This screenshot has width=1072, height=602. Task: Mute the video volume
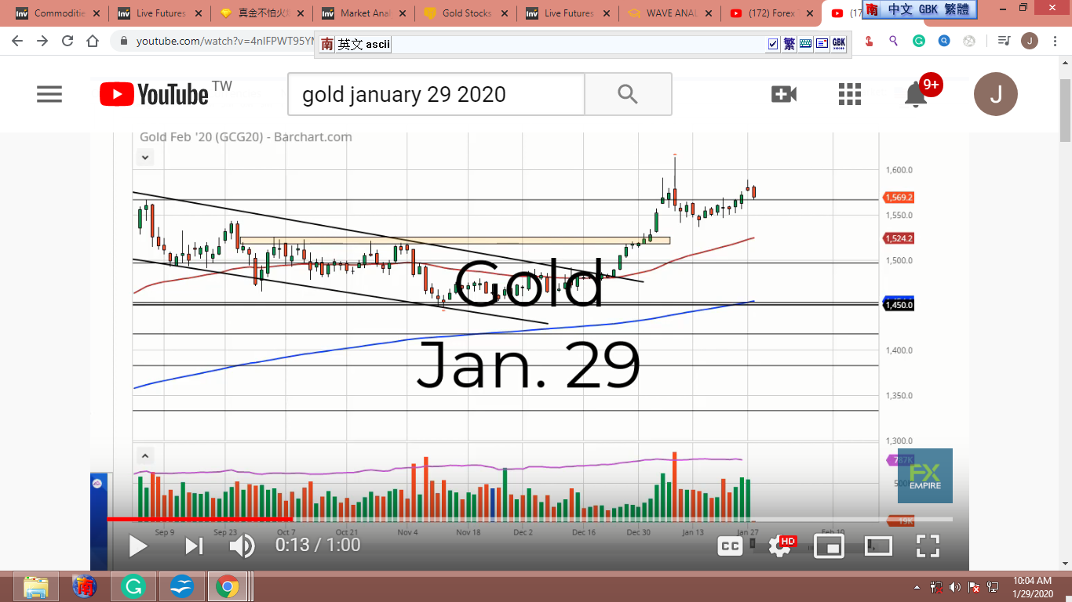click(x=242, y=546)
